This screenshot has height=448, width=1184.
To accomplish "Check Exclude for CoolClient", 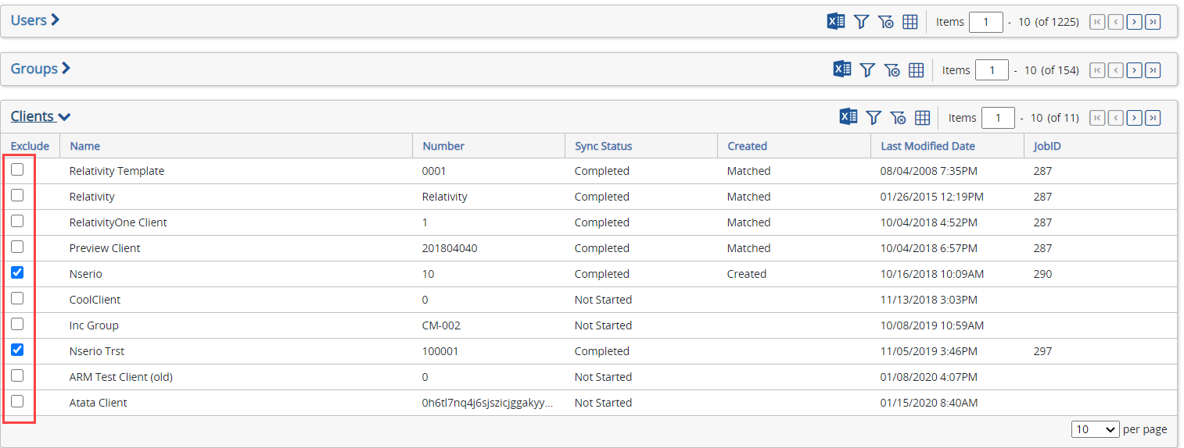I will (17, 298).
